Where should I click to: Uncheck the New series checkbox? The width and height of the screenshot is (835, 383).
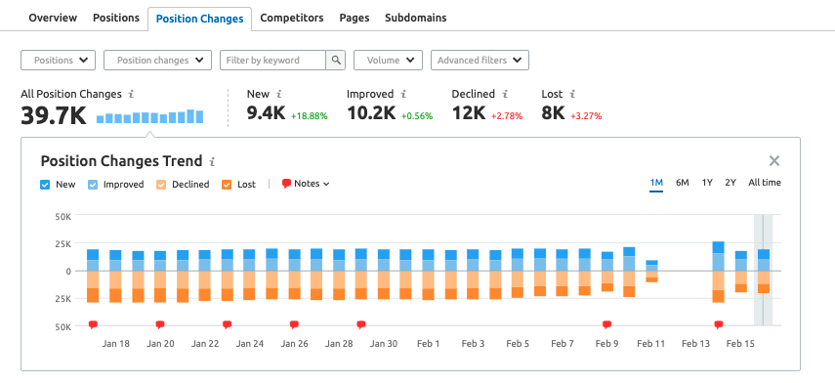coord(45,185)
